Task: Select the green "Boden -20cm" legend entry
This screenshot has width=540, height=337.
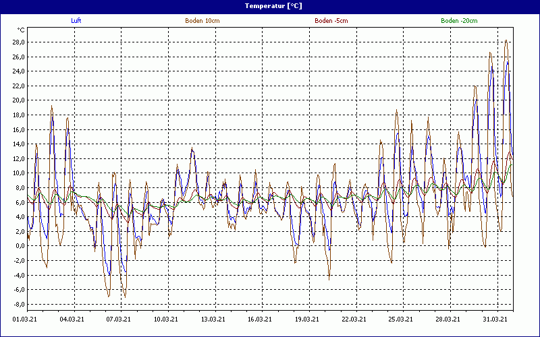Action: tap(459, 21)
